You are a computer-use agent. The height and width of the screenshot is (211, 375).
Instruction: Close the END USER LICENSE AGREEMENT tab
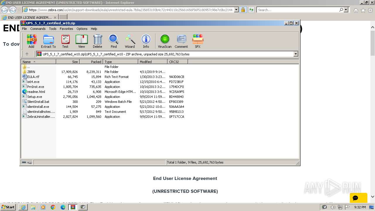55,18
